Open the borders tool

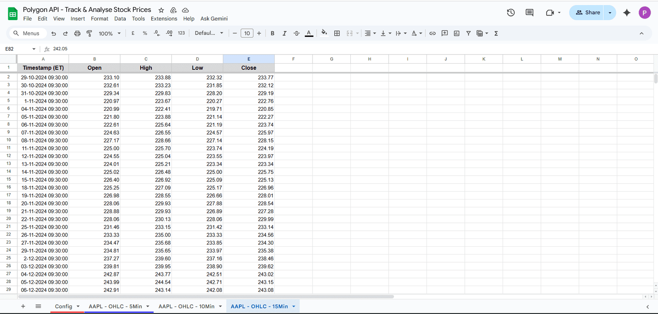click(x=337, y=33)
